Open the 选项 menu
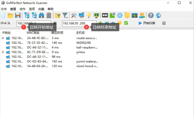 tap(32, 9)
